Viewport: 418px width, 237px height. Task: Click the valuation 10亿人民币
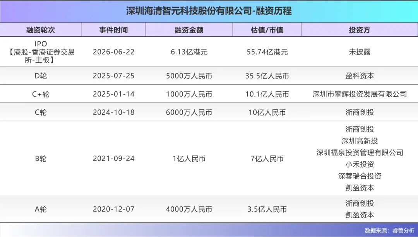coord(267,113)
